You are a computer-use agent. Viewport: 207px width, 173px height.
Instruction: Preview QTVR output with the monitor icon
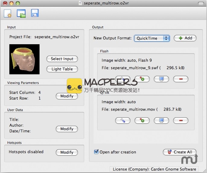coord(161,120)
